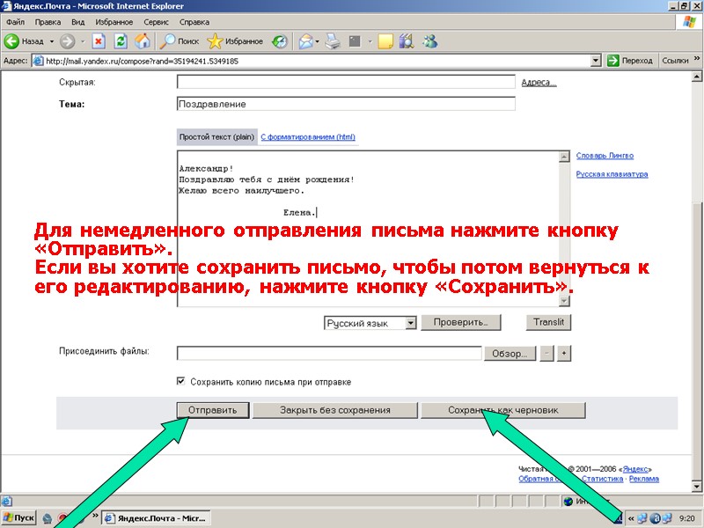Toggle Сохранить копию письма при отправке checkbox
Screen dimensions: 704x528
180,381
